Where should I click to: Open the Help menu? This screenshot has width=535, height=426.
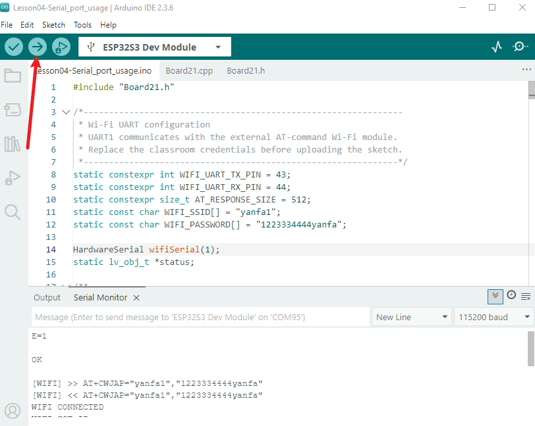point(108,25)
